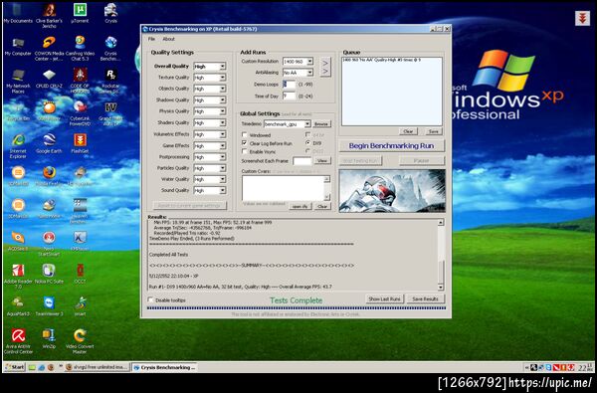Select the Nokia PC Suite icon
Image resolution: width=597 pixels, height=393 pixels.
click(x=49, y=274)
